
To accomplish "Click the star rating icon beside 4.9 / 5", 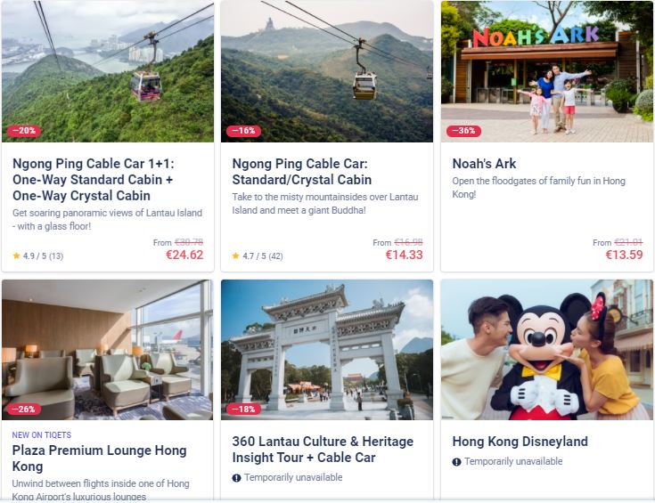I will (16, 256).
